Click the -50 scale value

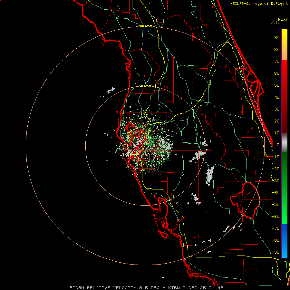(275, 205)
